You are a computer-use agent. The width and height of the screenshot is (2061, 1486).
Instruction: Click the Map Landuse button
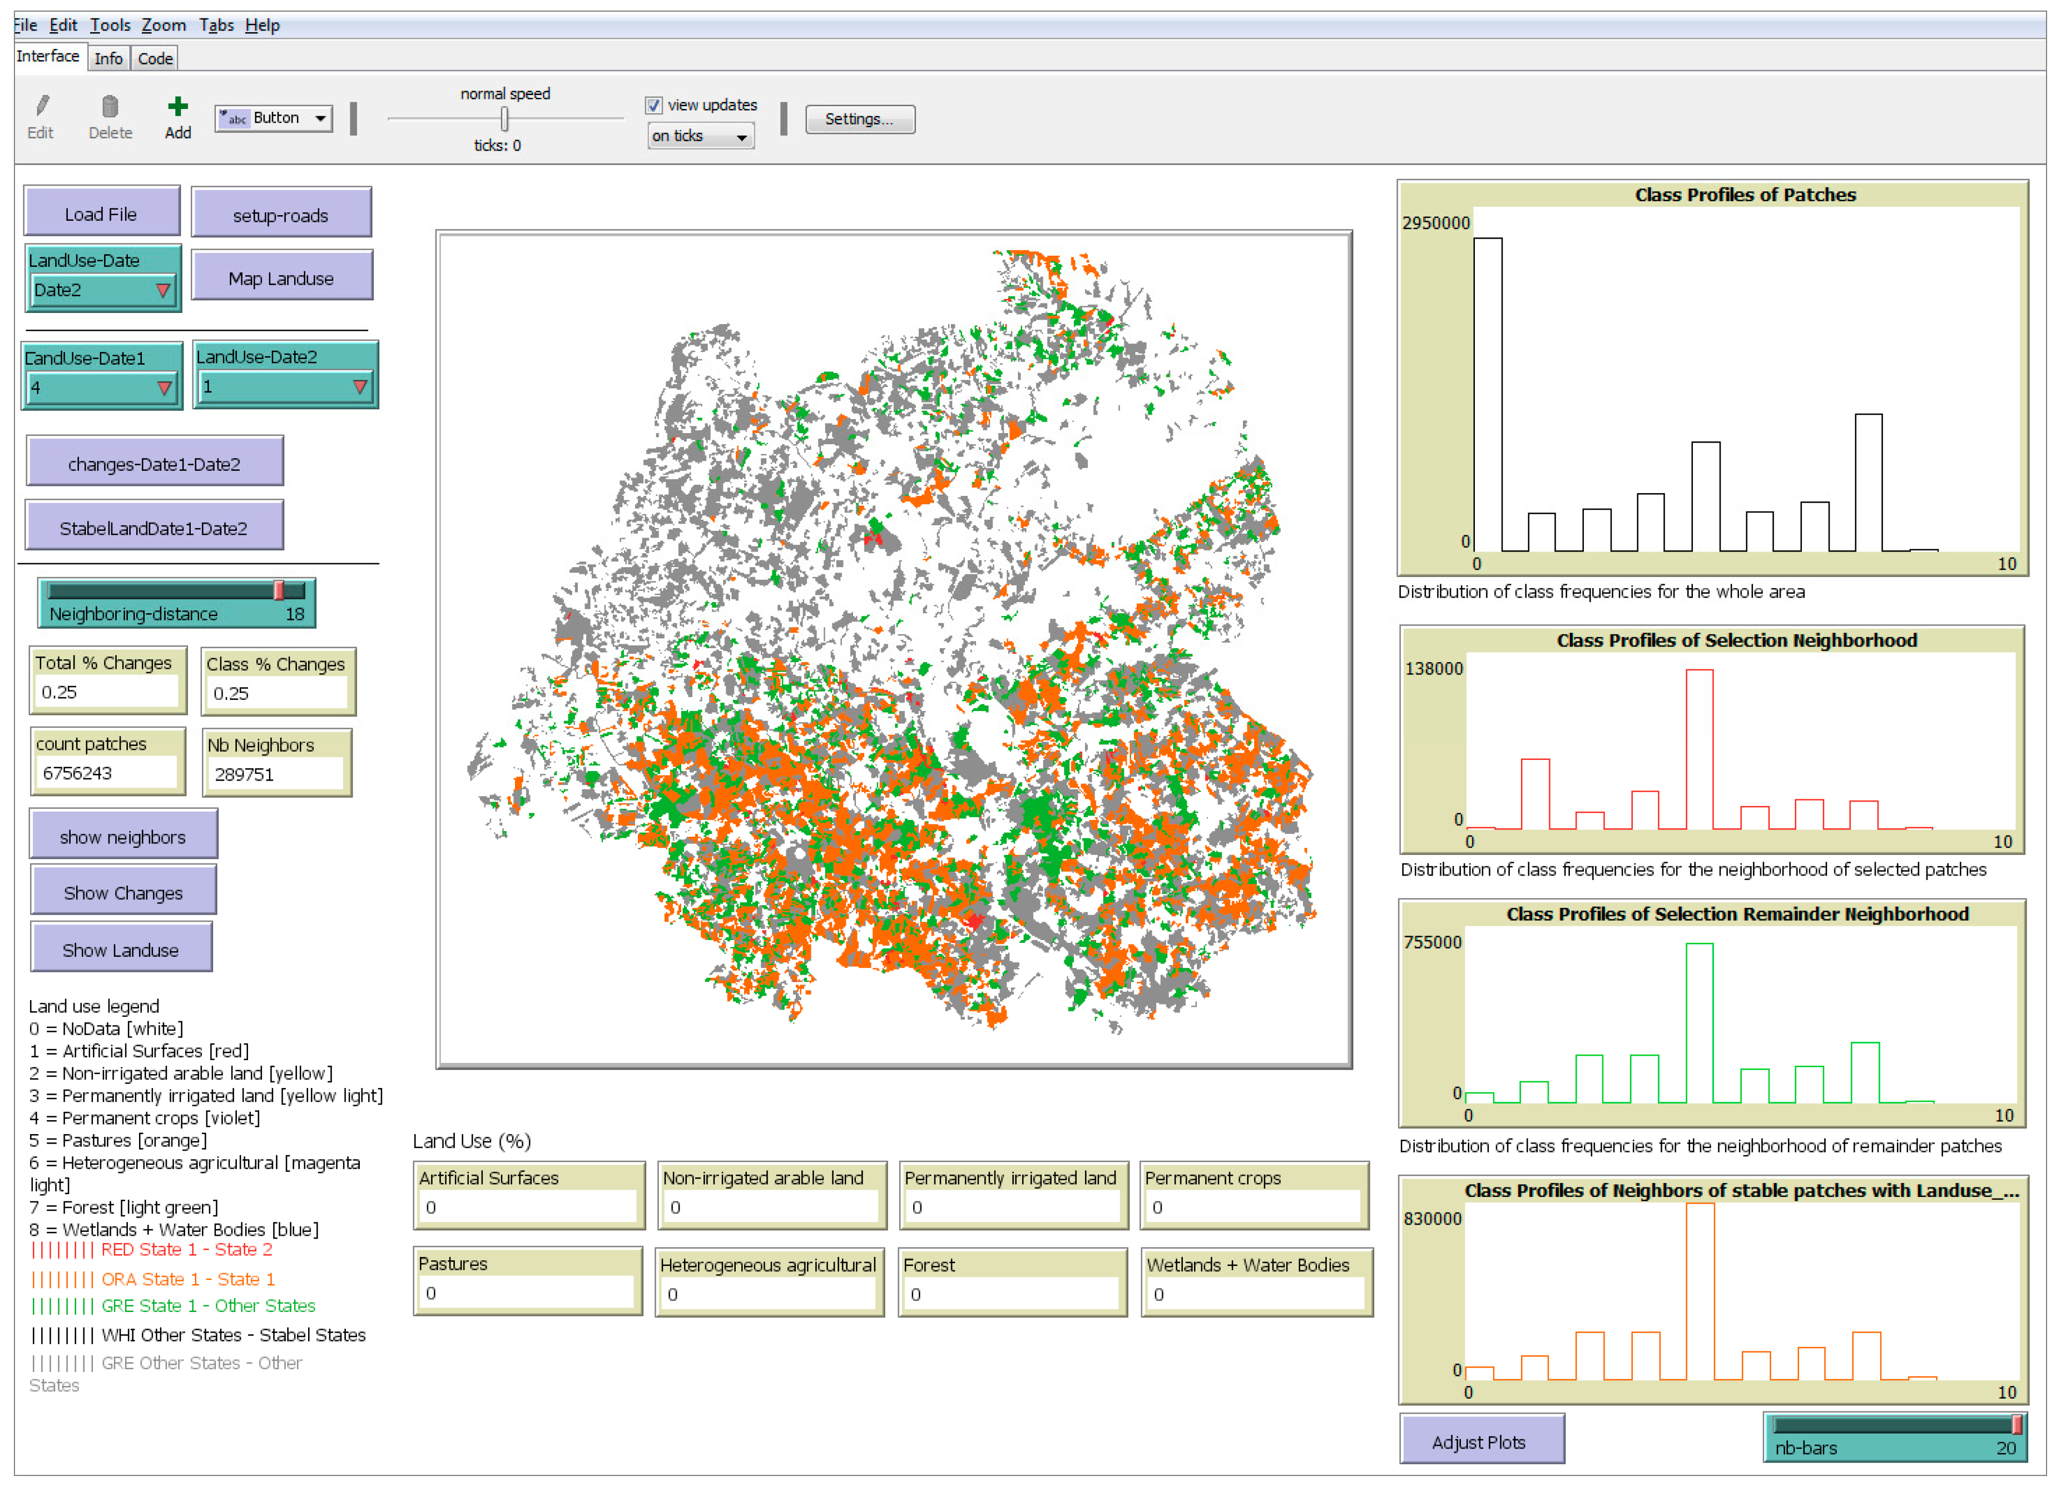pos(282,279)
